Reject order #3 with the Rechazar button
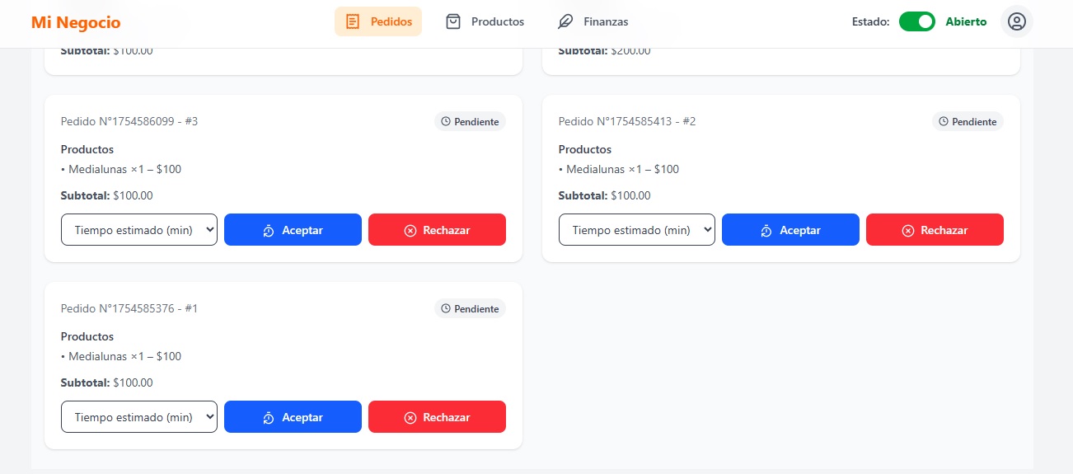The height and width of the screenshot is (474, 1073). (437, 230)
